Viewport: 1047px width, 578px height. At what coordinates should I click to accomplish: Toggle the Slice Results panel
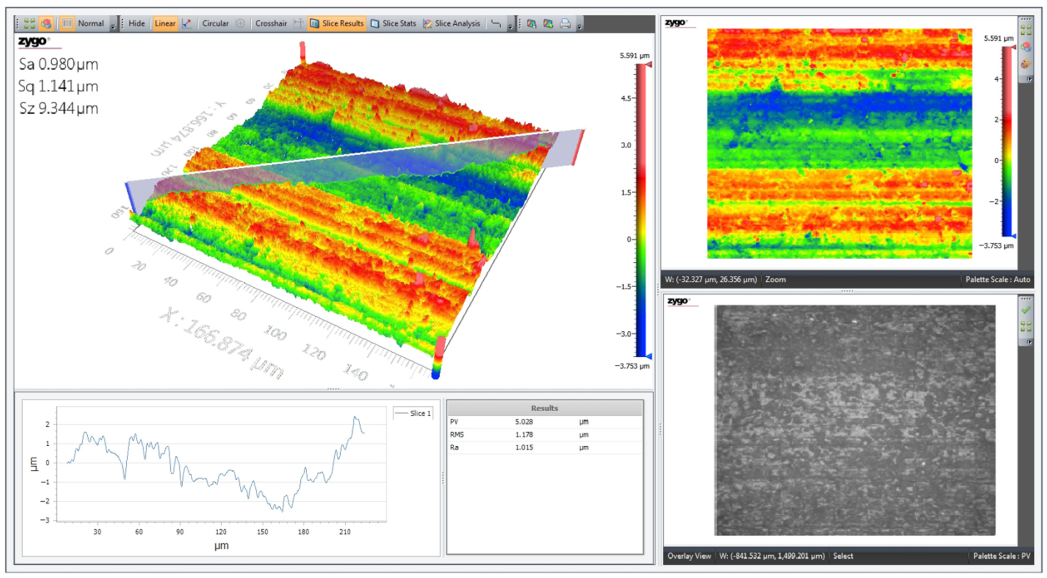click(337, 24)
